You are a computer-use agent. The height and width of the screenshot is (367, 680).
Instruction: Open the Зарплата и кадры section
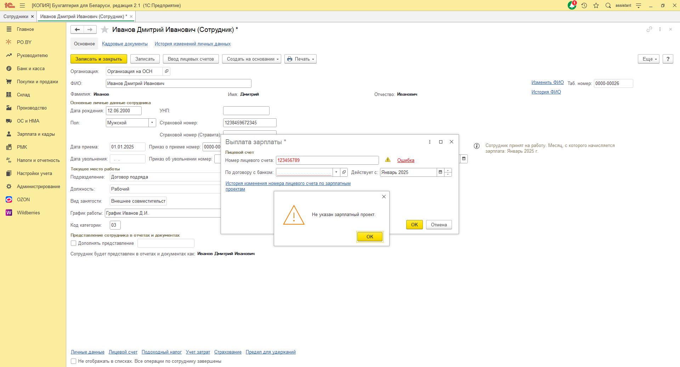(36, 134)
